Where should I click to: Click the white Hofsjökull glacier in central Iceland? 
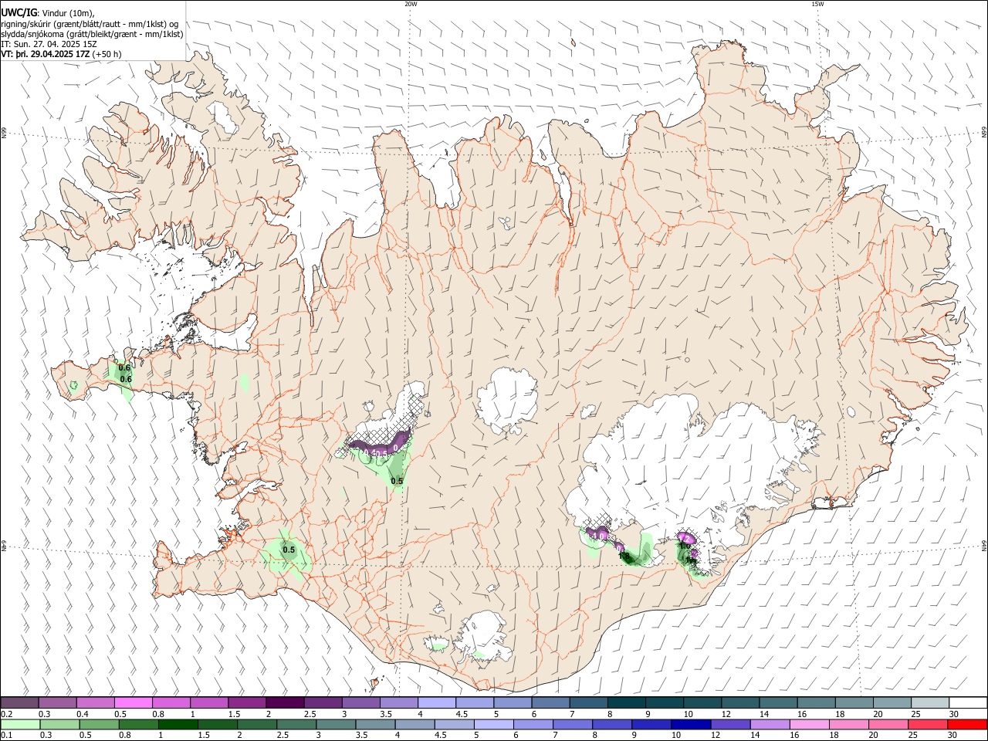[x=507, y=401]
